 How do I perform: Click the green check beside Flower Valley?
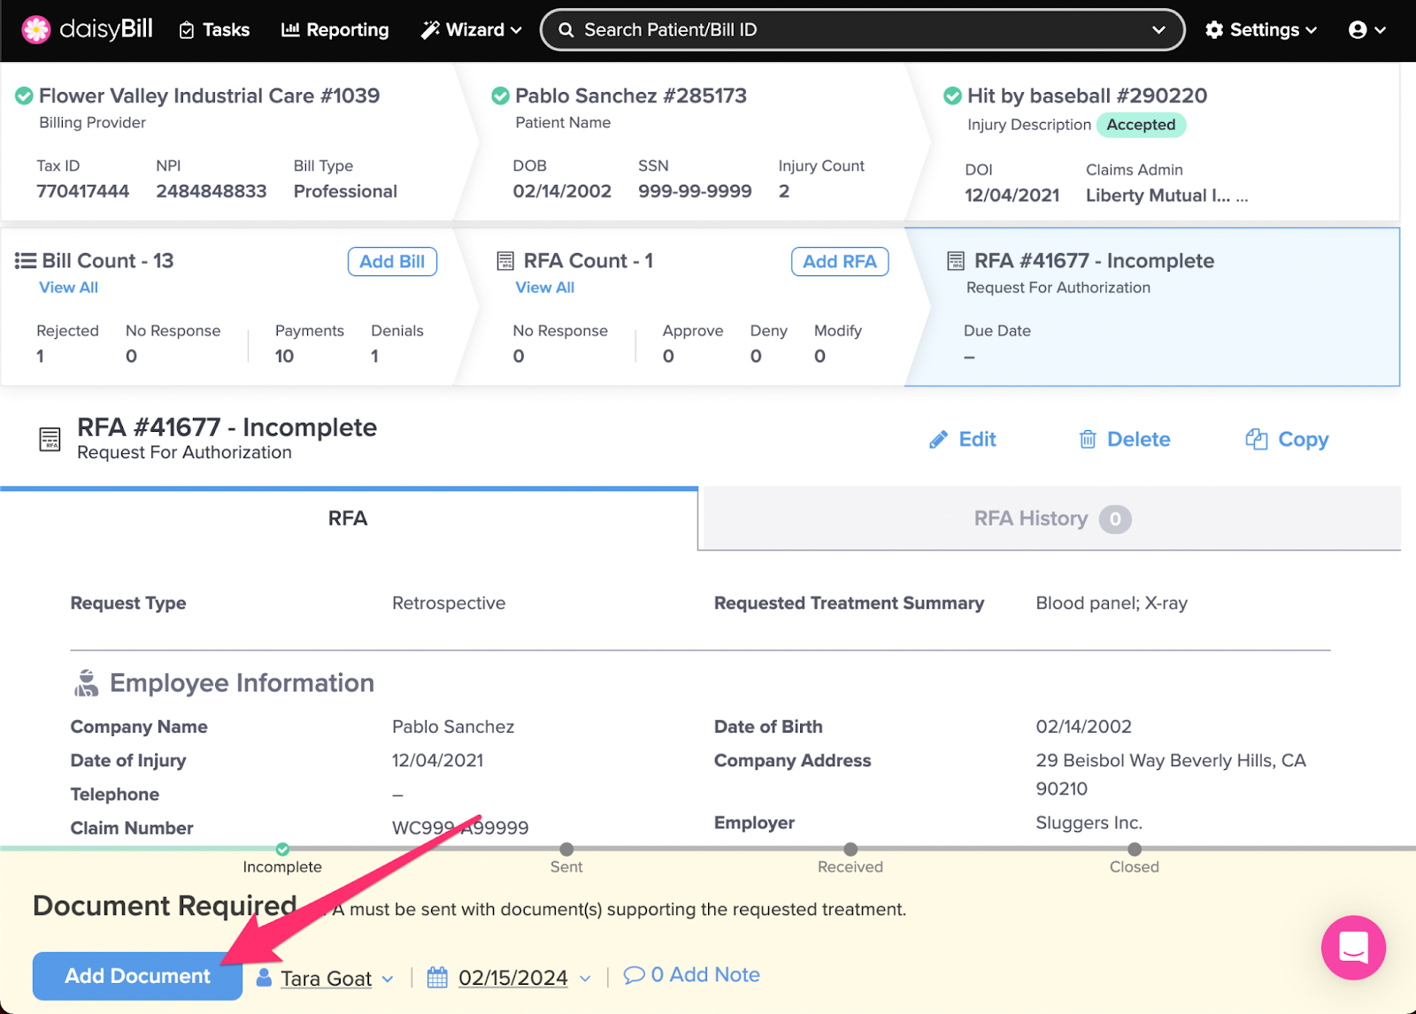25,96
